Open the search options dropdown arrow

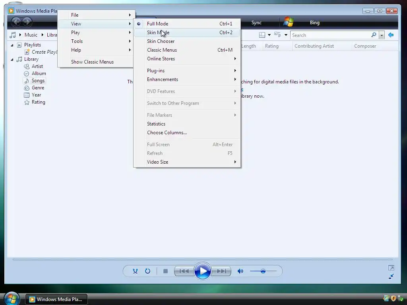pyautogui.click(x=382, y=35)
